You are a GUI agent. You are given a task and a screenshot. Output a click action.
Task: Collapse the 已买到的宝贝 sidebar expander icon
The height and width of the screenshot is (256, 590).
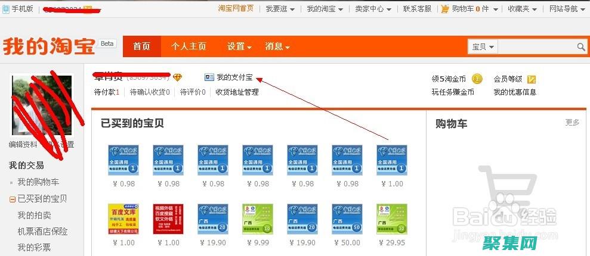[x=13, y=199]
